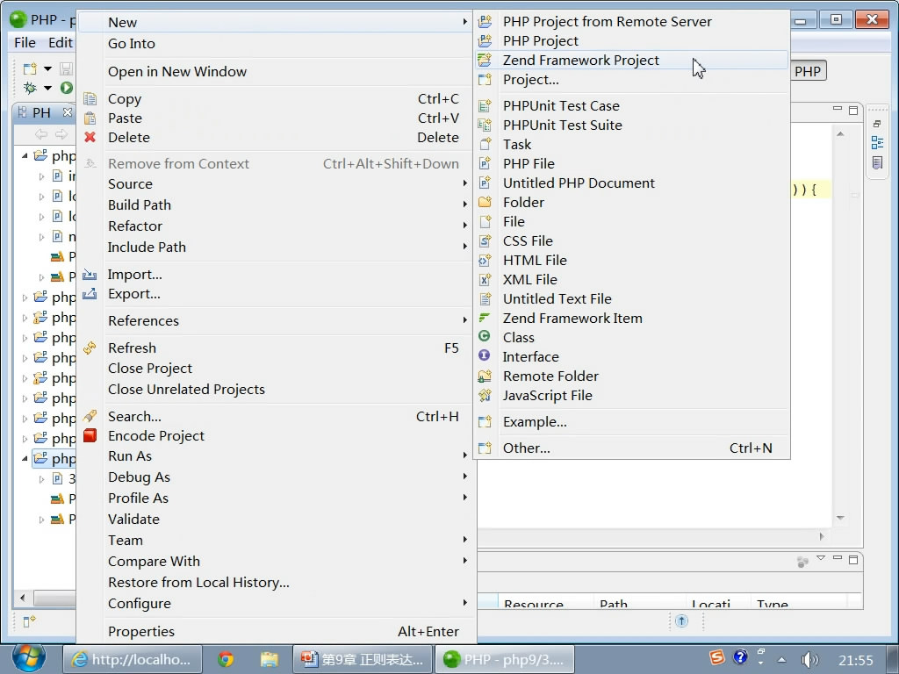The width and height of the screenshot is (899, 674).
Task: Click the Export icon
Action: [x=90, y=294]
